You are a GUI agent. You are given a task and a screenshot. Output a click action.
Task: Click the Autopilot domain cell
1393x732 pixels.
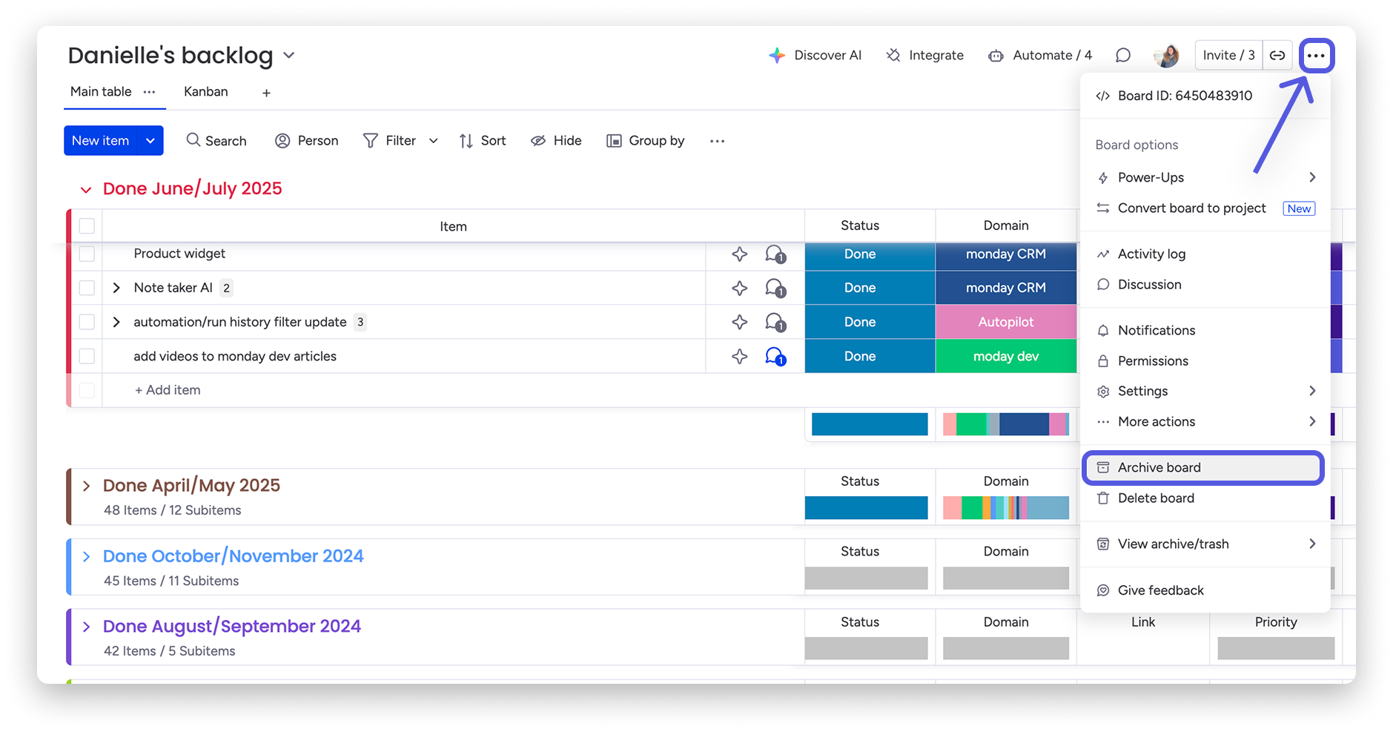point(1006,323)
